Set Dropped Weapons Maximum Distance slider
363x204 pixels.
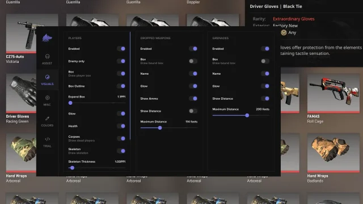[x=169, y=127]
